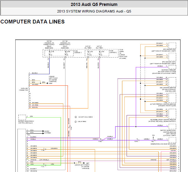Image resolution: width=188 pixels, height=172 pixels.
Task: Click the "2.0L HYBRID" note 2
Action: coord(82,122)
